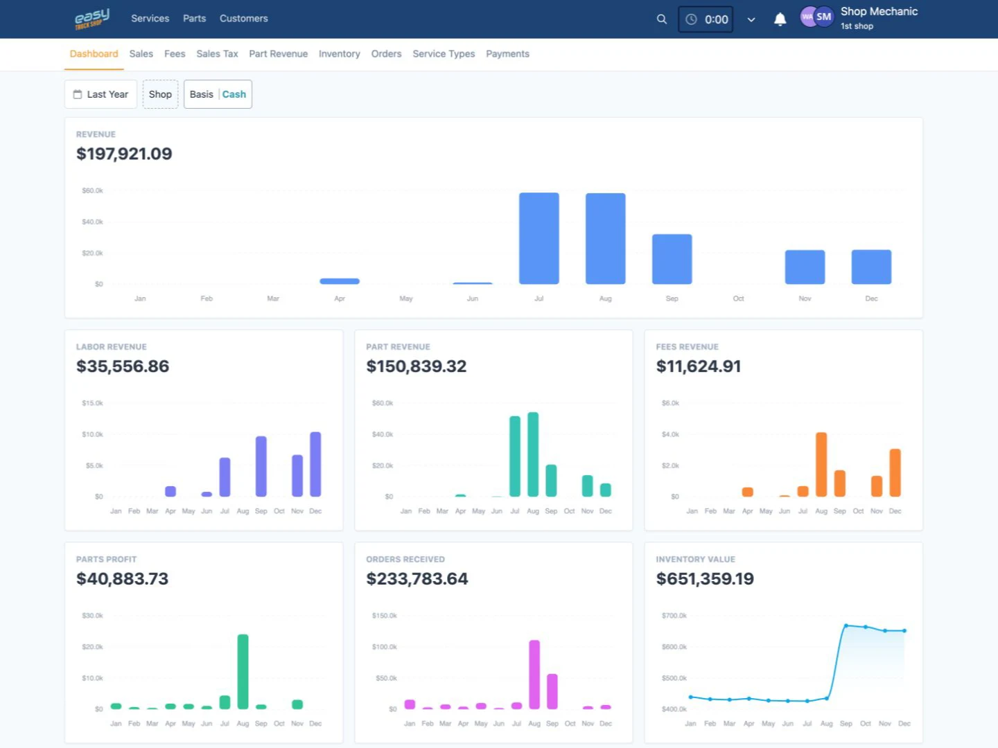The width and height of the screenshot is (998, 748).
Task: Click the $40,883.73 parts profit value
Action: point(122,579)
